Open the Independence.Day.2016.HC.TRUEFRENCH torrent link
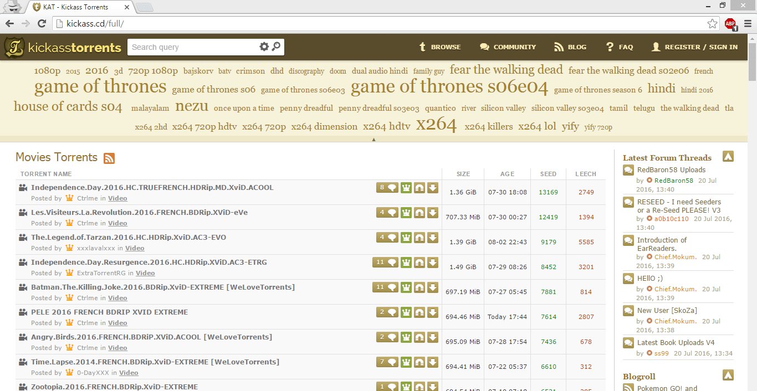Viewport: 757px width, 391px height. pos(152,187)
